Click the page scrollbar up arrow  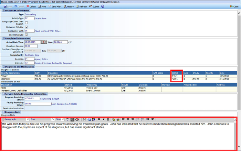coord(239,13)
